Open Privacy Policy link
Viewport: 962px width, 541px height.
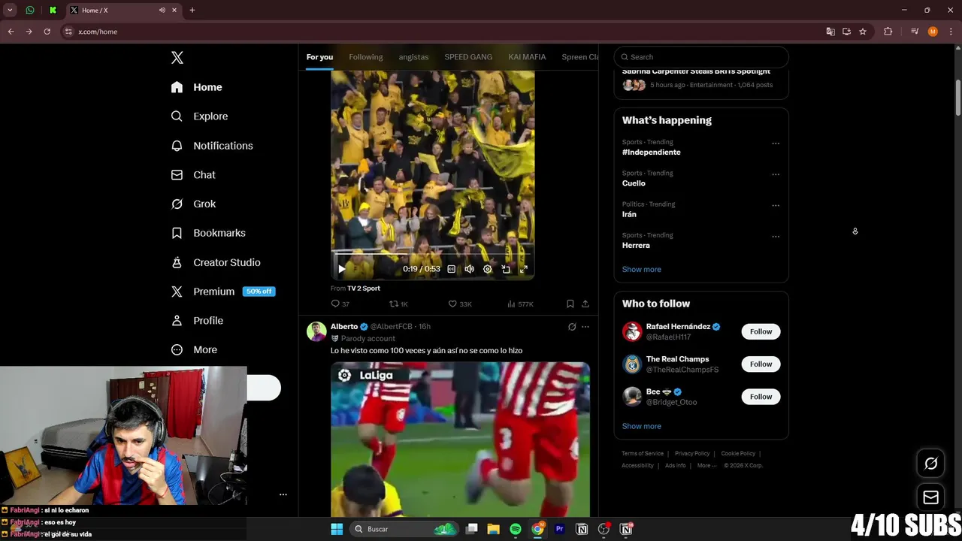pos(692,453)
